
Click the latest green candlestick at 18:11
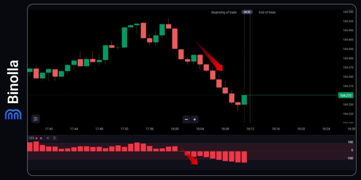tap(244, 100)
